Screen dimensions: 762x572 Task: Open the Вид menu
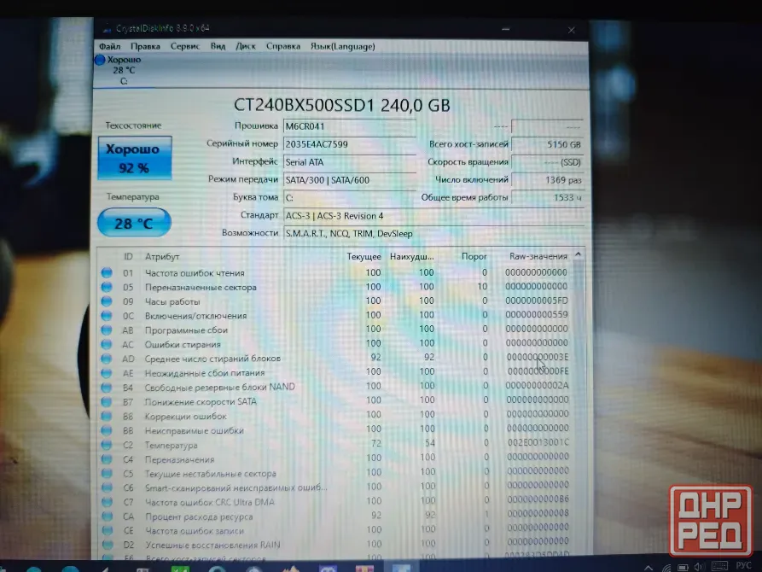[218, 46]
